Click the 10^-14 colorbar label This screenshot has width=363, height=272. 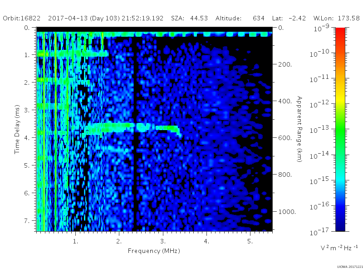(319, 155)
